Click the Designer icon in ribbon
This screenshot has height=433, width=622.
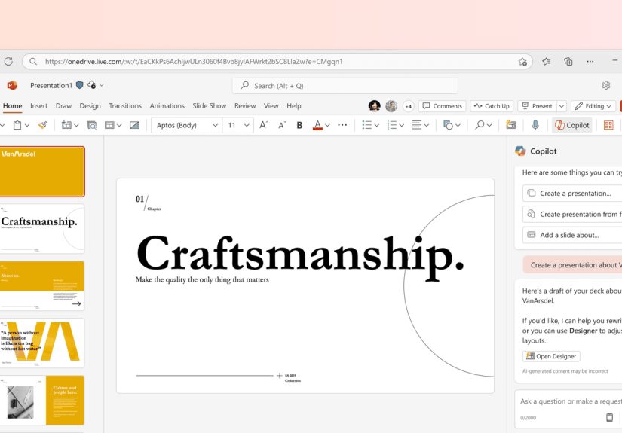(511, 125)
